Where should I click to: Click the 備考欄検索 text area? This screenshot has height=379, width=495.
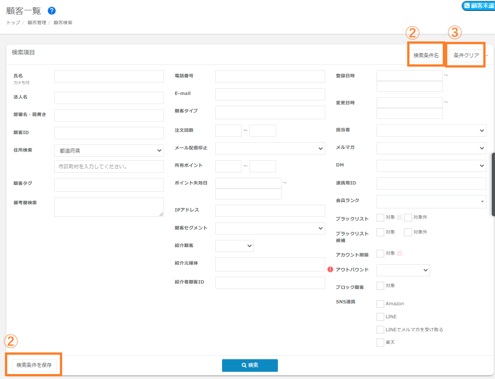click(109, 207)
